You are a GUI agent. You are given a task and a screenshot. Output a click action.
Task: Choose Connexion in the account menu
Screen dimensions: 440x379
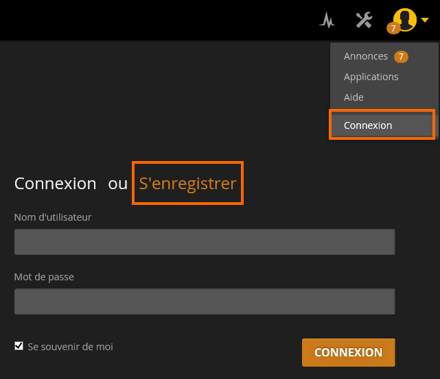coord(368,125)
